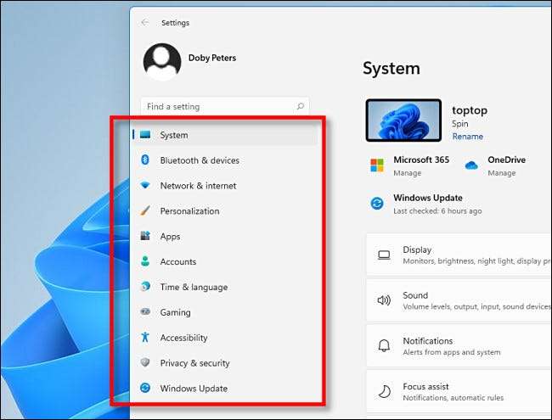Viewport: 552px width, 420px height.
Task: Open Windows Update from the sidebar
Action: pos(193,389)
